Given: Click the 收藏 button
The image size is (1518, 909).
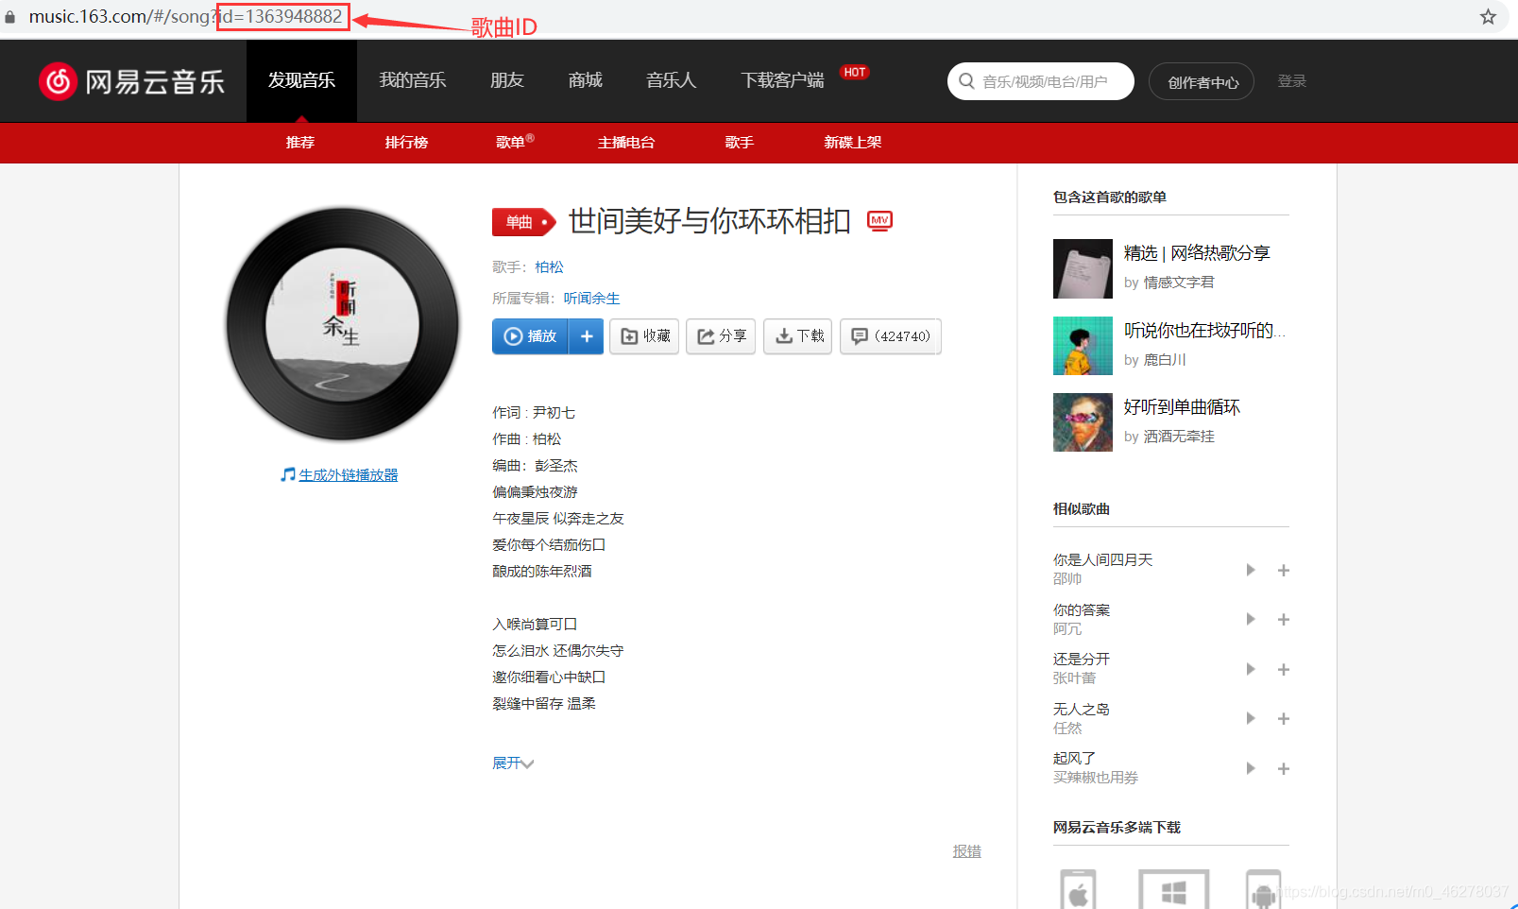Looking at the screenshot, I should pyautogui.click(x=644, y=336).
